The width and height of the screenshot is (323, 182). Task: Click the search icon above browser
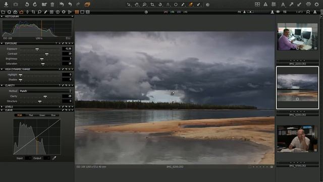(308, 12)
